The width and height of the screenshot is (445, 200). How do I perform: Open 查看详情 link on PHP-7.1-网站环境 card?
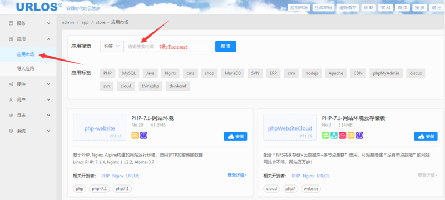click(237, 176)
